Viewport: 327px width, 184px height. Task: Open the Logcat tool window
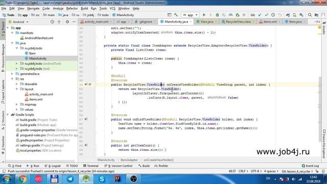pos(53,166)
